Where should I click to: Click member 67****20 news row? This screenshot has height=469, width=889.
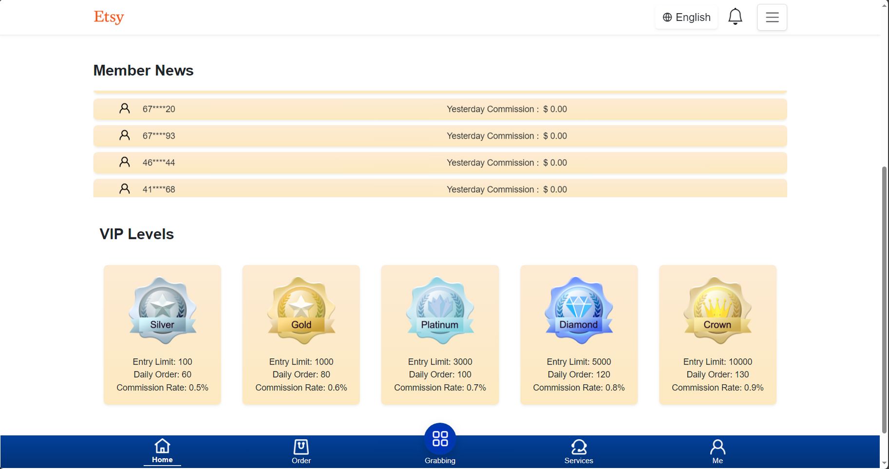pyautogui.click(x=440, y=109)
